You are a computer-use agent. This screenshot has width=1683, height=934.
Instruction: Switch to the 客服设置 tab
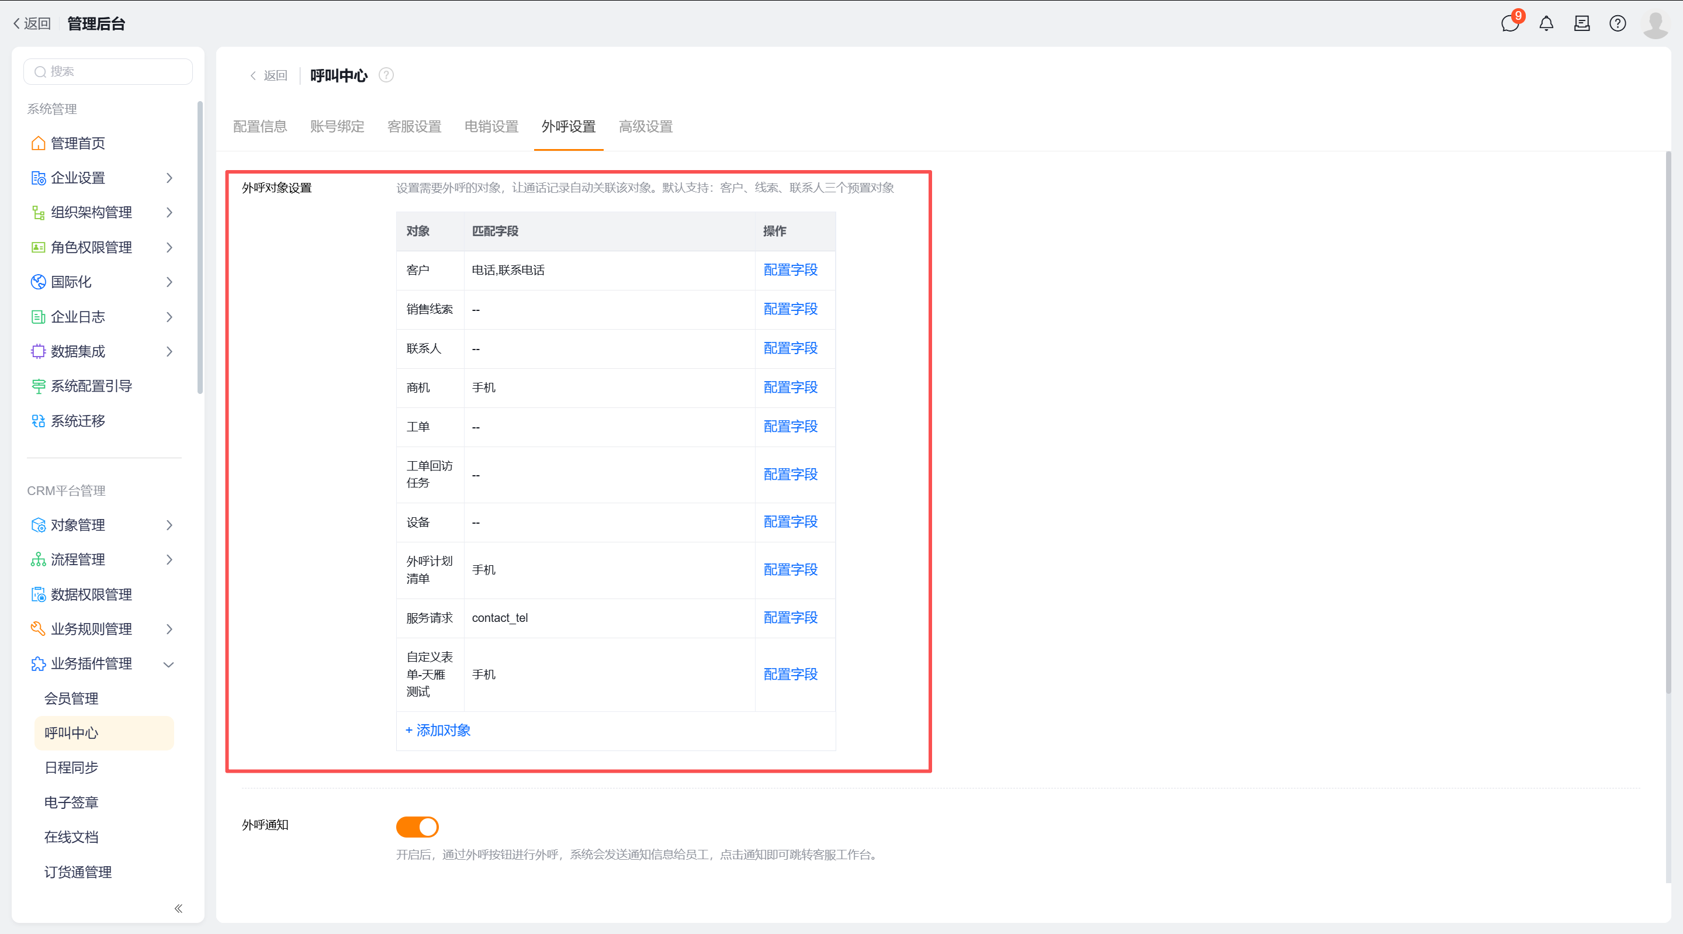pyautogui.click(x=414, y=127)
